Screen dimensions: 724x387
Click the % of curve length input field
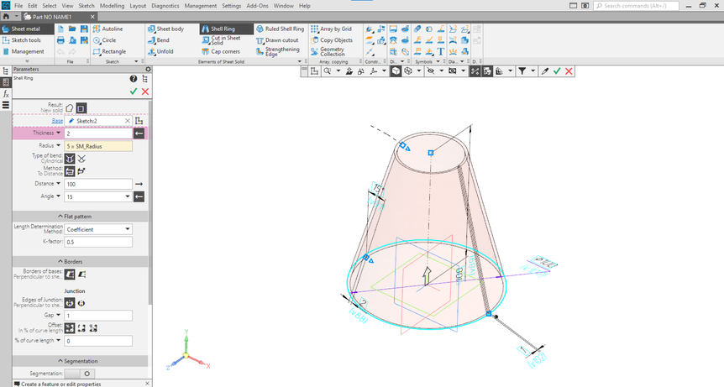pos(98,342)
